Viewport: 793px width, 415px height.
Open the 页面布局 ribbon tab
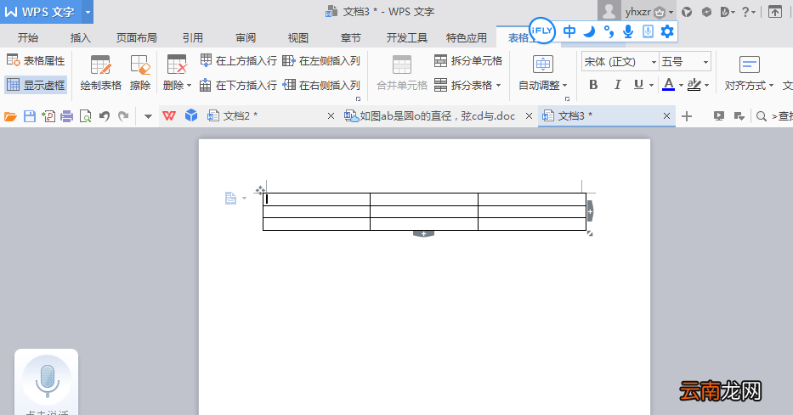137,38
